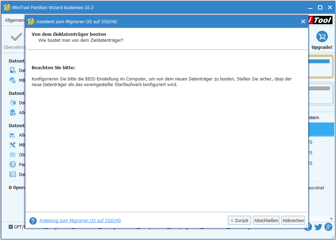The height and width of the screenshot is (240, 336).
Task: Minimize the MiniTool Partition Wizard window
Action: pos(310,8)
